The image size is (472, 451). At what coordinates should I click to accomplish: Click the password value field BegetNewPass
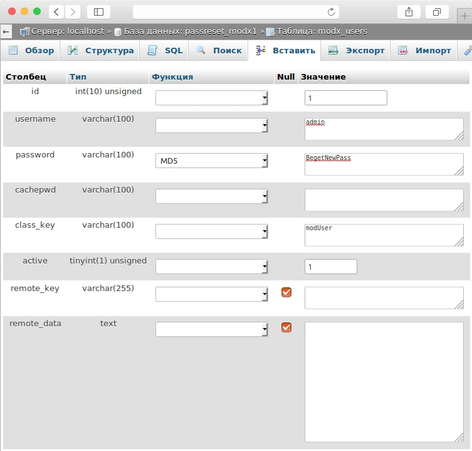[x=384, y=164]
